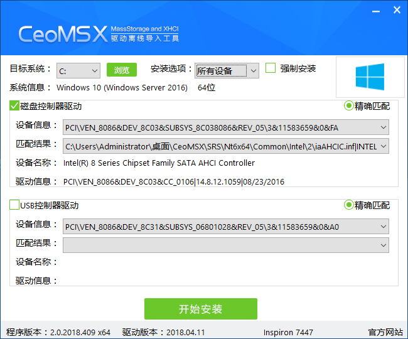The height and width of the screenshot is (339, 408).
Task: Click the green 浏览 button
Action: [122, 70]
